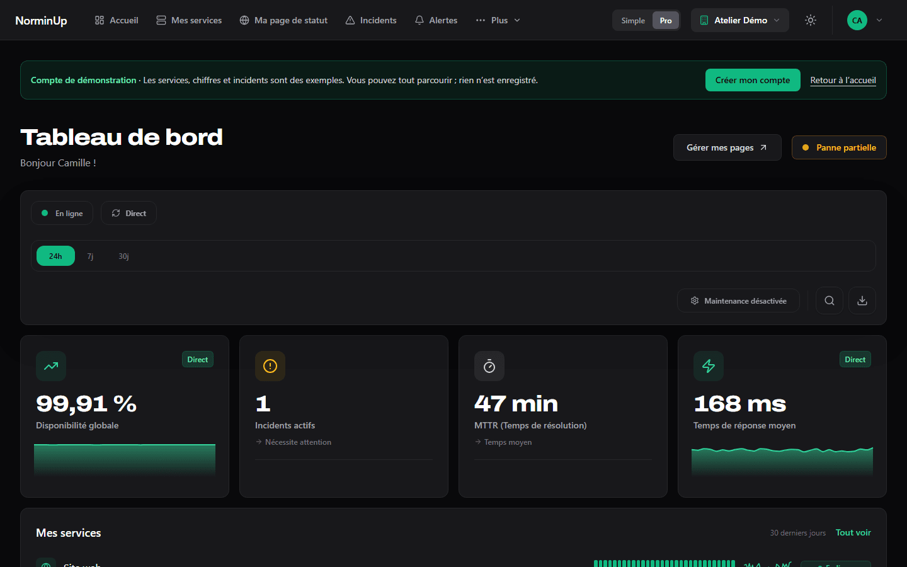Click the response time sparkline chart
The width and height of the screenshot is (907, 567).
click(782, 461)
